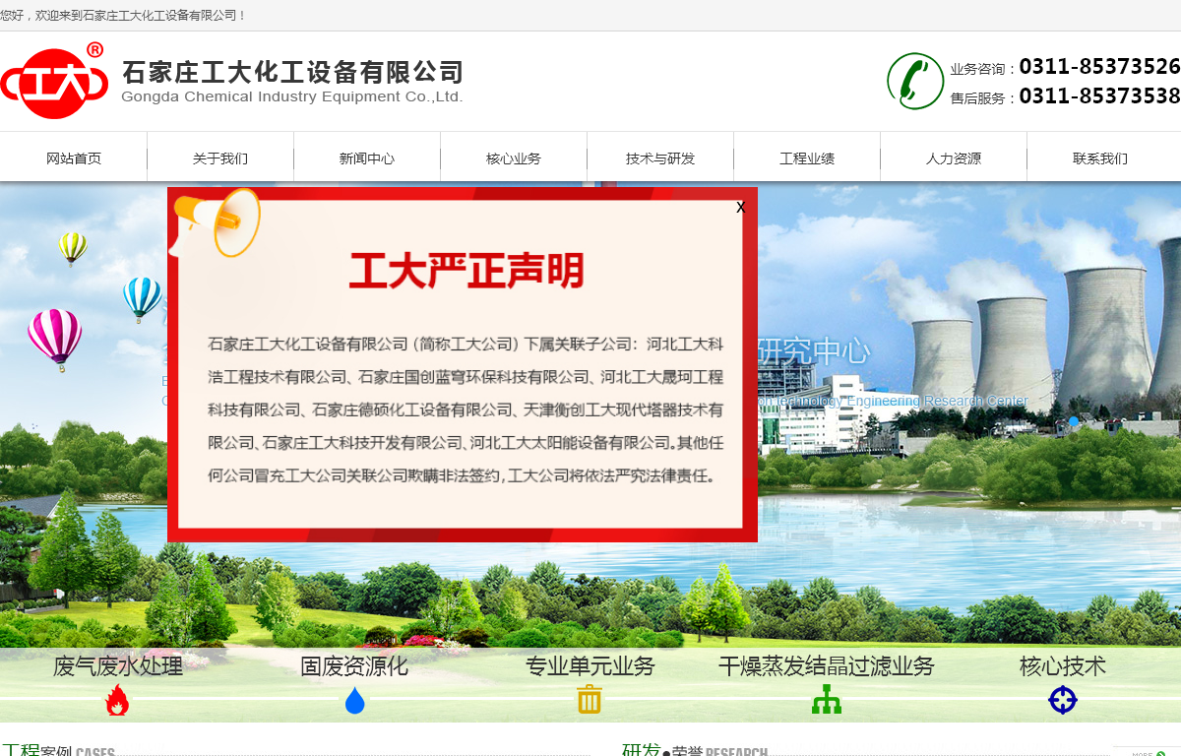Click the welcome text 您好，欢迎来到石家庄工大化工设备有限公司
This screenshot has width=1181, height=756.
124,16
